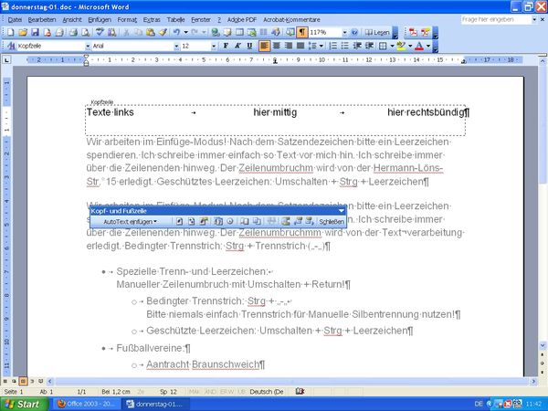Toggle bulleted list
This screenshot has height=411, width=548.
click(345, 46)
